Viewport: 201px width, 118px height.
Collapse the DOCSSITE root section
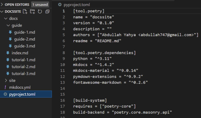(2, 11)
